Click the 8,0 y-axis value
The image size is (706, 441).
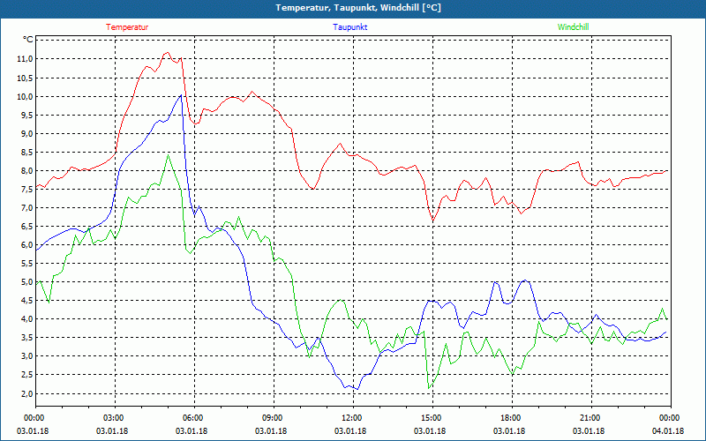pos(26,170)
